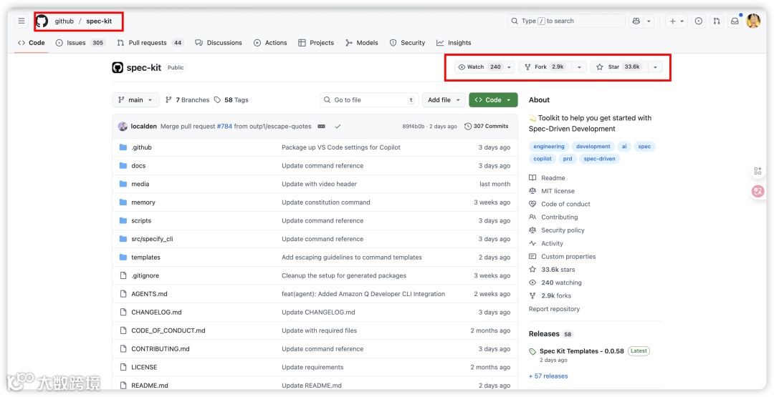Click the Go to file search field
This screenshot has height=397, width=774.
(369, 100)
